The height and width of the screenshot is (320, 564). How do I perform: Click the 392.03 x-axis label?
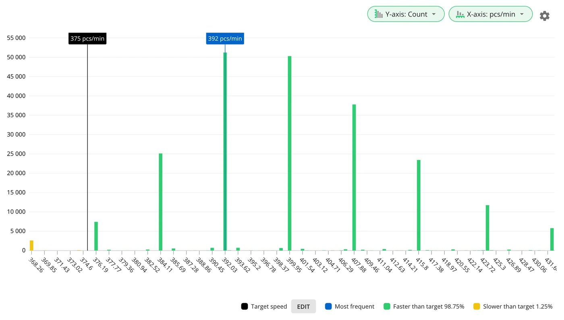[230, 265]
